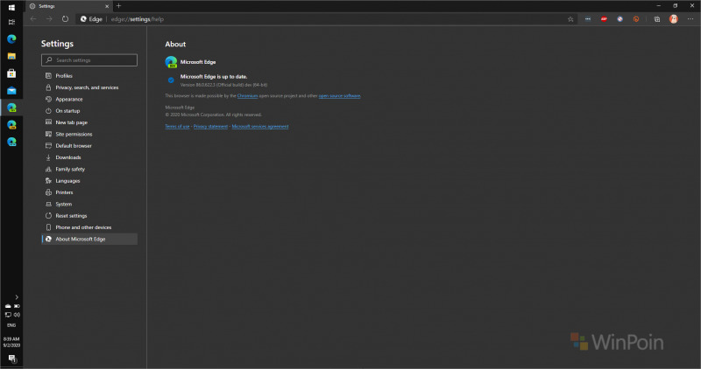This screenshot has width=701, height=369.
Task: Follow the open source software link
Action: click(x=339, y=96)
